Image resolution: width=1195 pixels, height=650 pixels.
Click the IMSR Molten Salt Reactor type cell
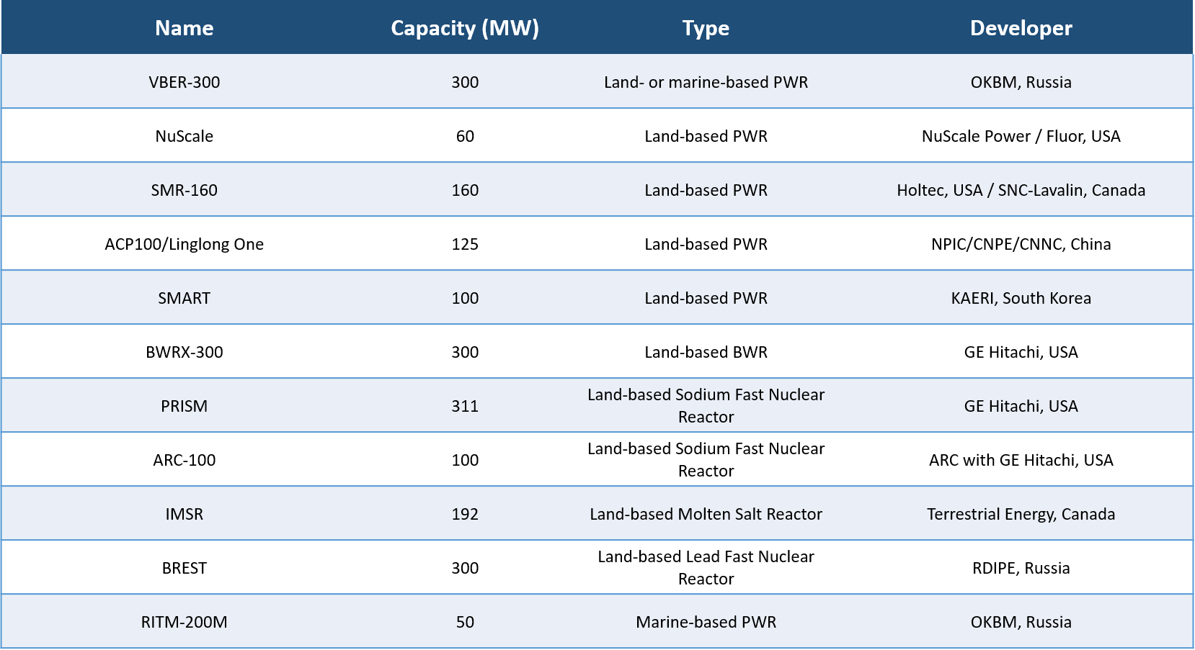pos(706,513)
